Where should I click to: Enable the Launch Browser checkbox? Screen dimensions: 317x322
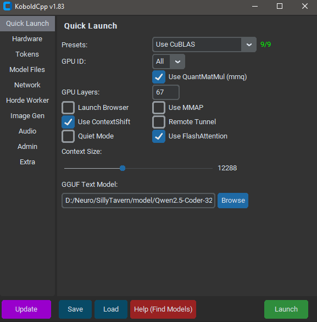pos(68,108)
